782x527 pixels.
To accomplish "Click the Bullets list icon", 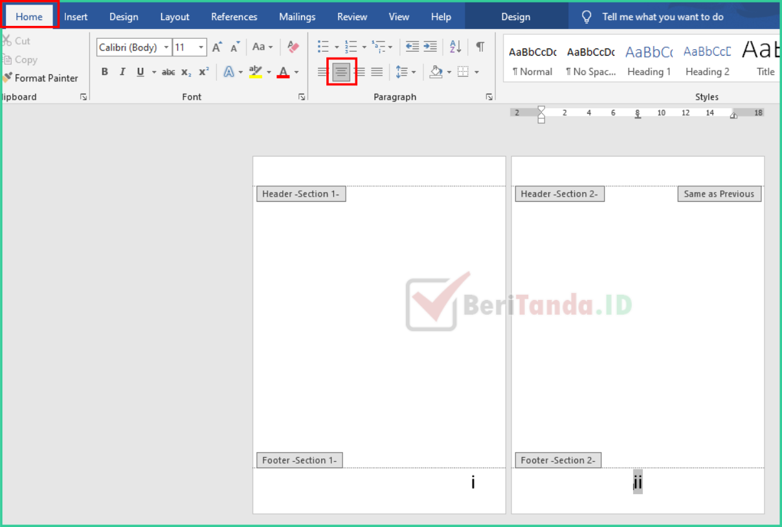I will click(x=323, y=47).
